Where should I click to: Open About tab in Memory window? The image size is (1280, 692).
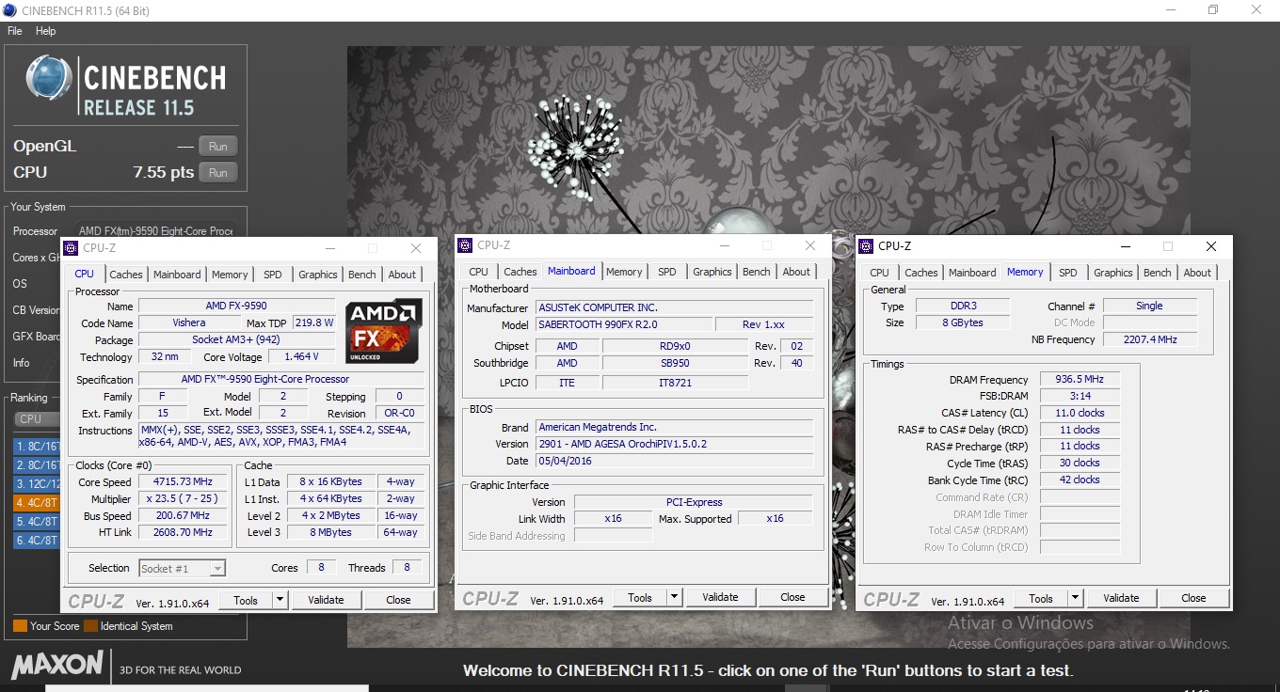[x=1197, y=273]
